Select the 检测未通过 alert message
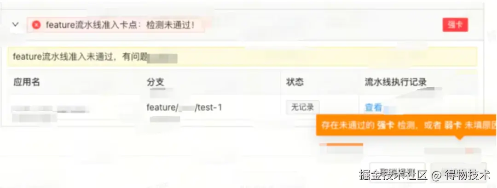The height and width of the screenshot is (188, 497). [116, 25]
